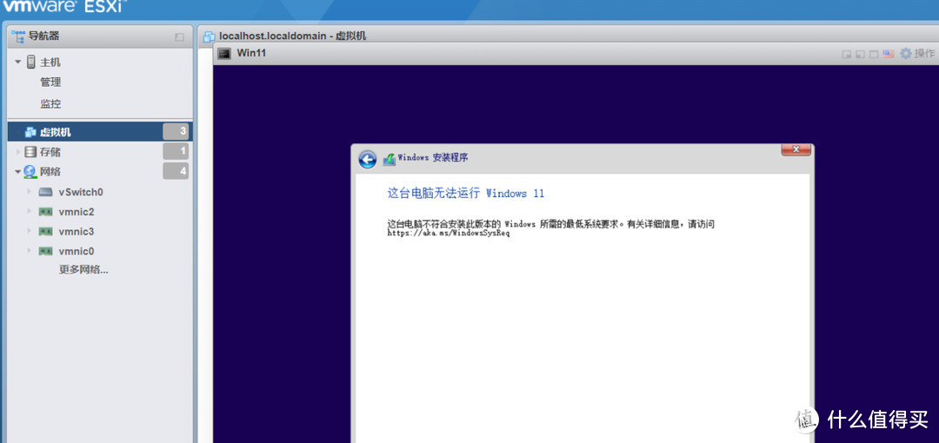This screenshot has height=443, width=939.
Task: Select the vmnic0 network entry
Action: (76, 251)
